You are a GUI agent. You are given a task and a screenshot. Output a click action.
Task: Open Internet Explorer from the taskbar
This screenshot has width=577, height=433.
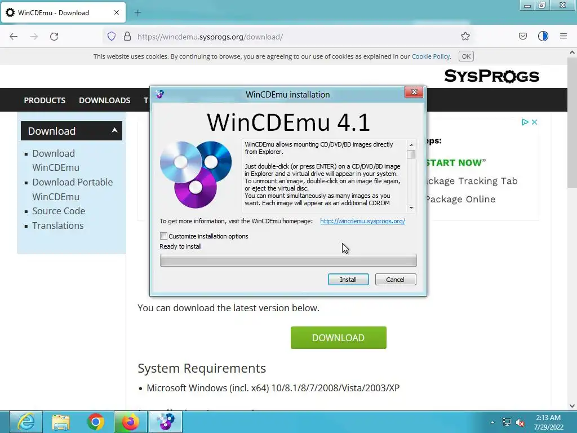26,422
